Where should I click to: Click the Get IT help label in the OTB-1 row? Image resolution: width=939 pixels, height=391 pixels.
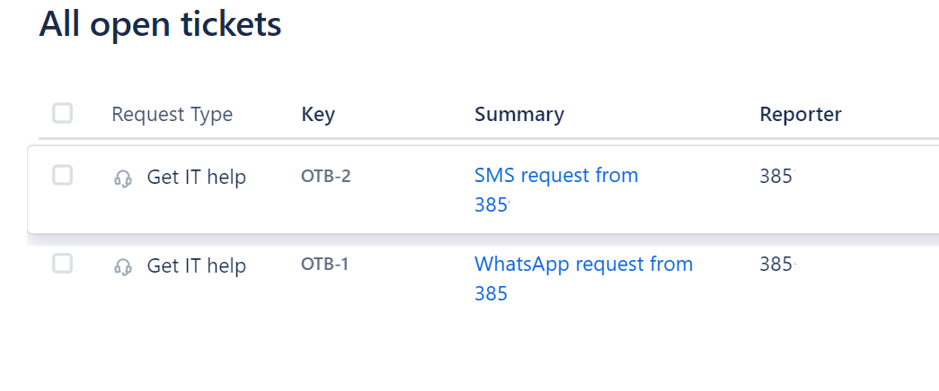[x=196, y=266]
